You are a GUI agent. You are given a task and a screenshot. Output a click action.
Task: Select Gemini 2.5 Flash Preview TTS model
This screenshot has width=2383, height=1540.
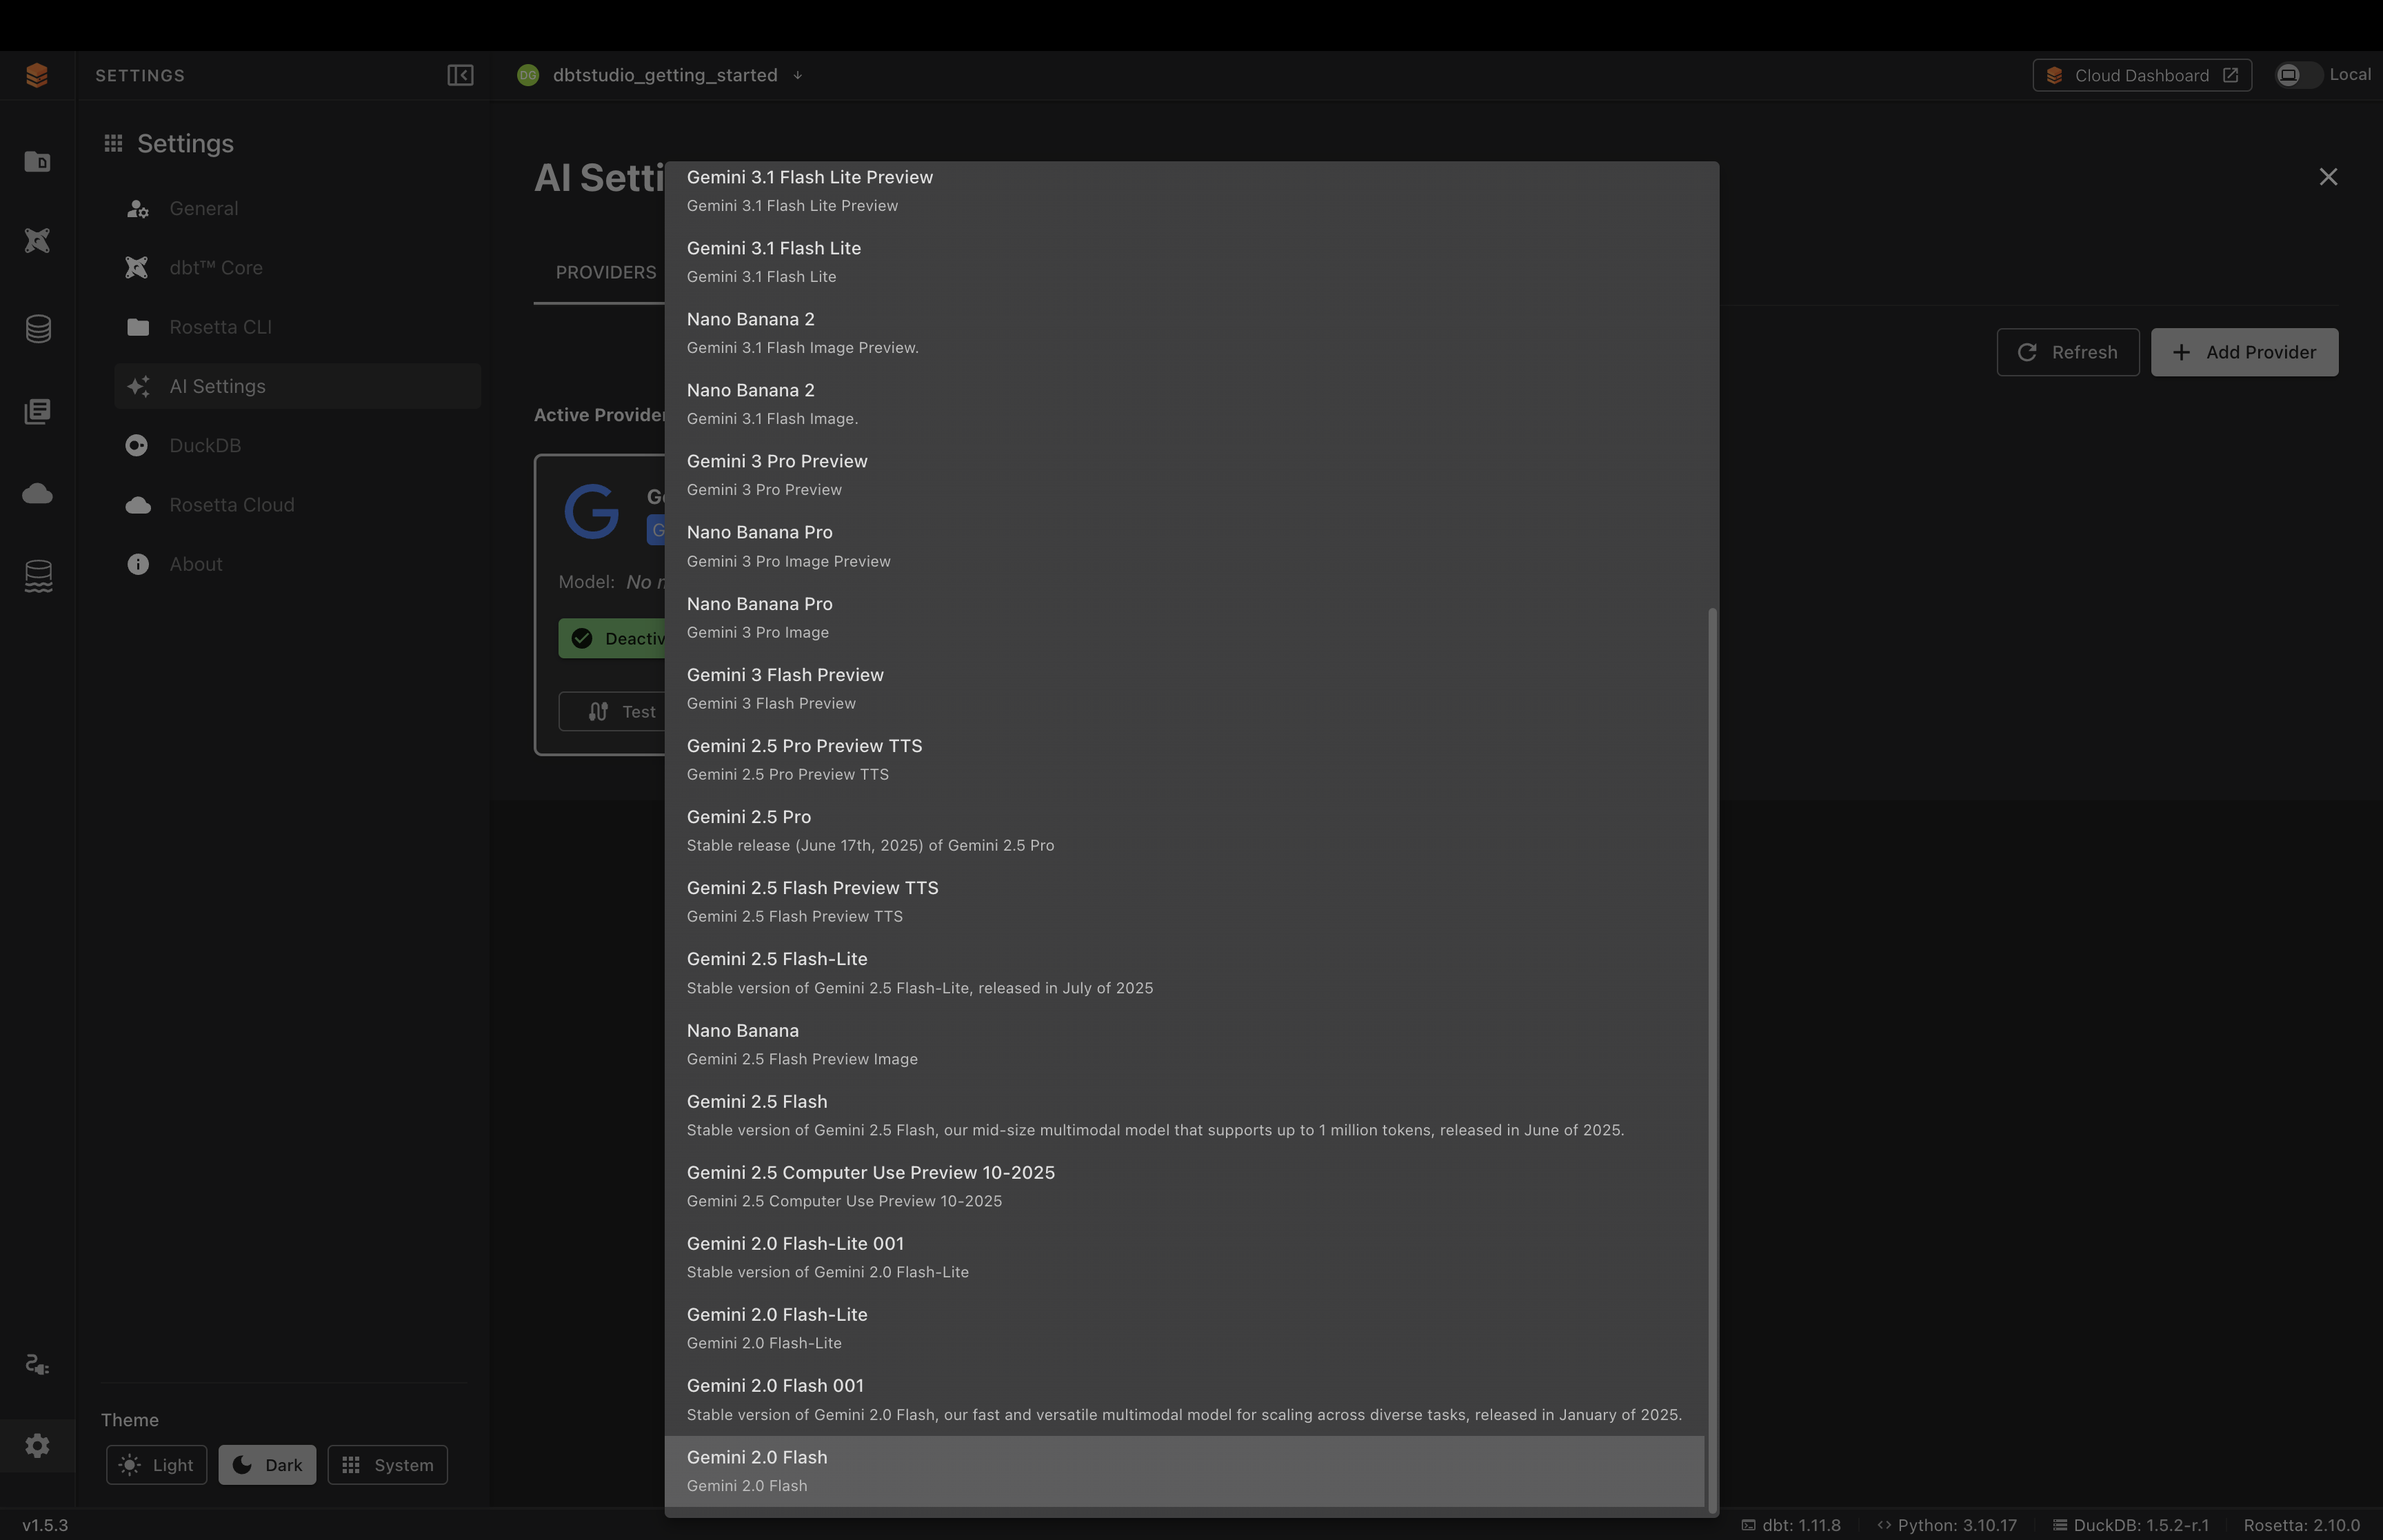point(1185,901)
